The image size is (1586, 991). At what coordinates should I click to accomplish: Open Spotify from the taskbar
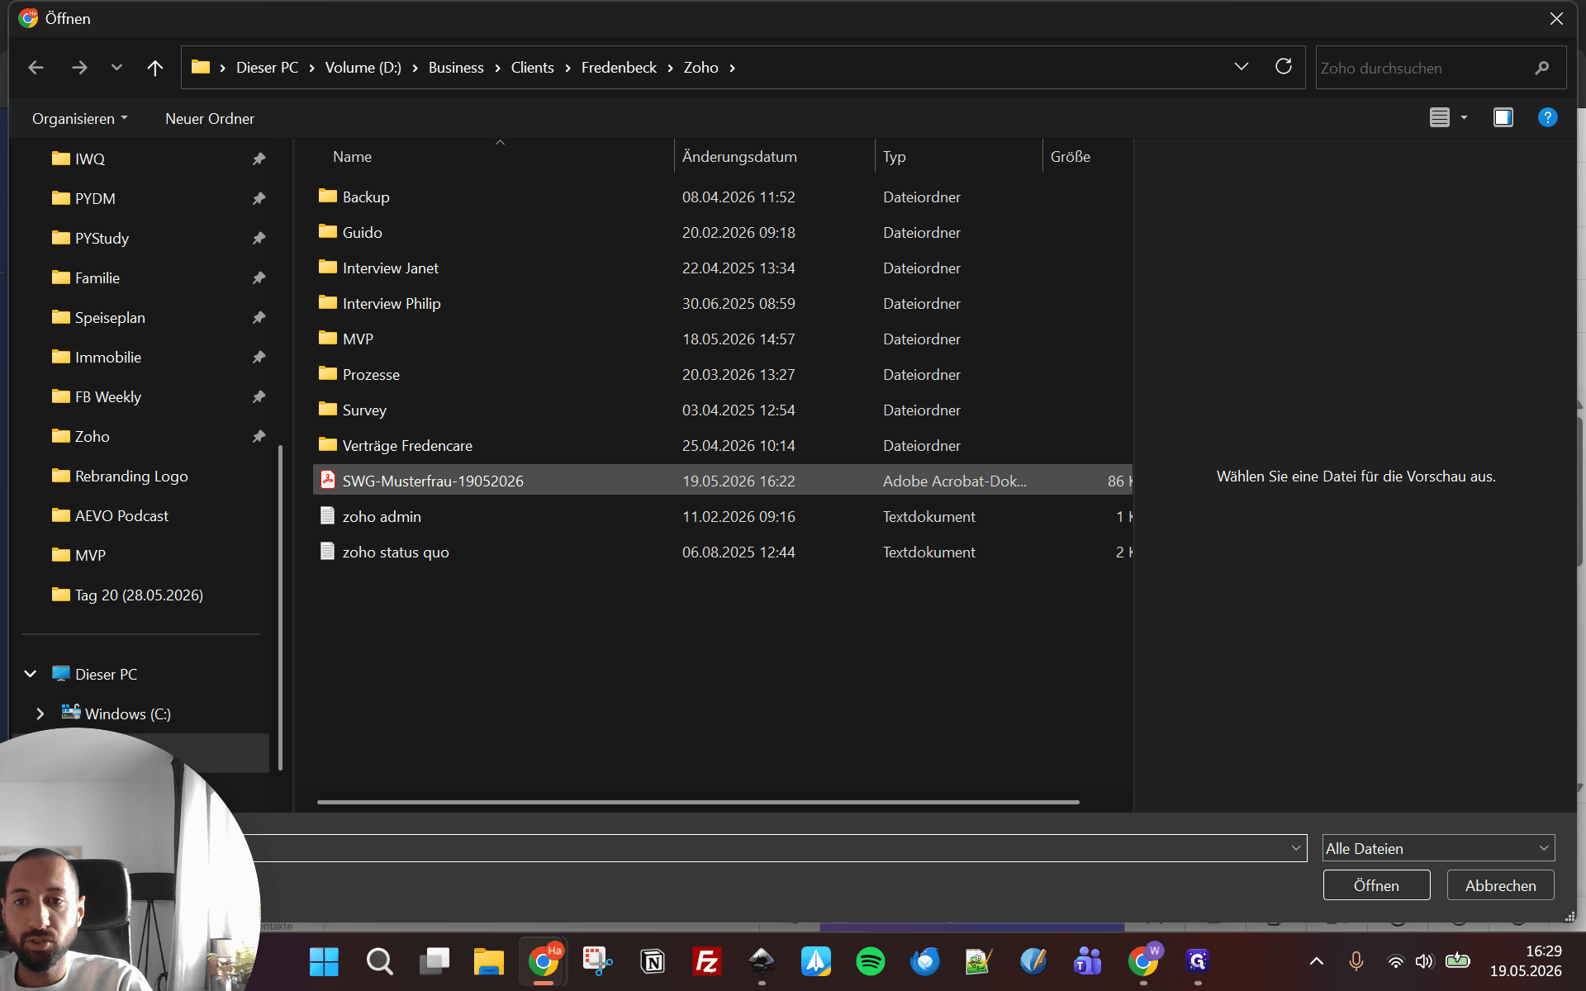(x=871, y=961)
